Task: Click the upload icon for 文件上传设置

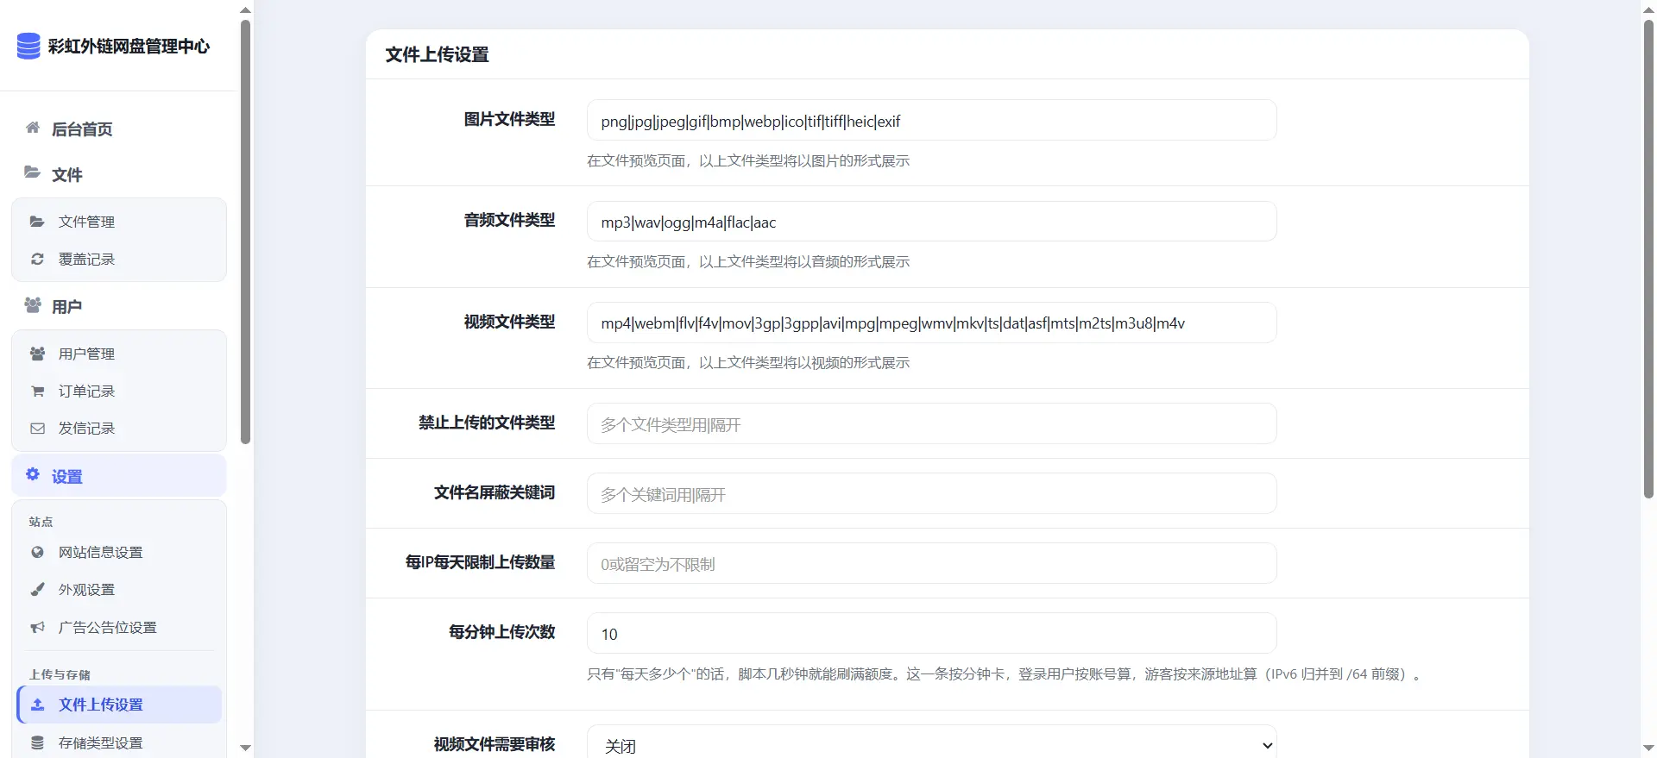Action: (x=37, y=705)
